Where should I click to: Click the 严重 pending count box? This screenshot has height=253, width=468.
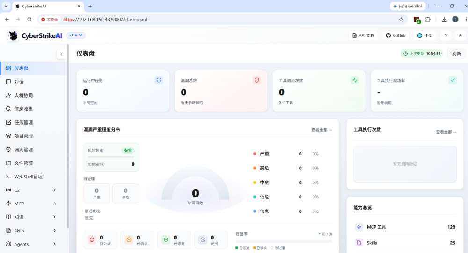click(97, 193)
